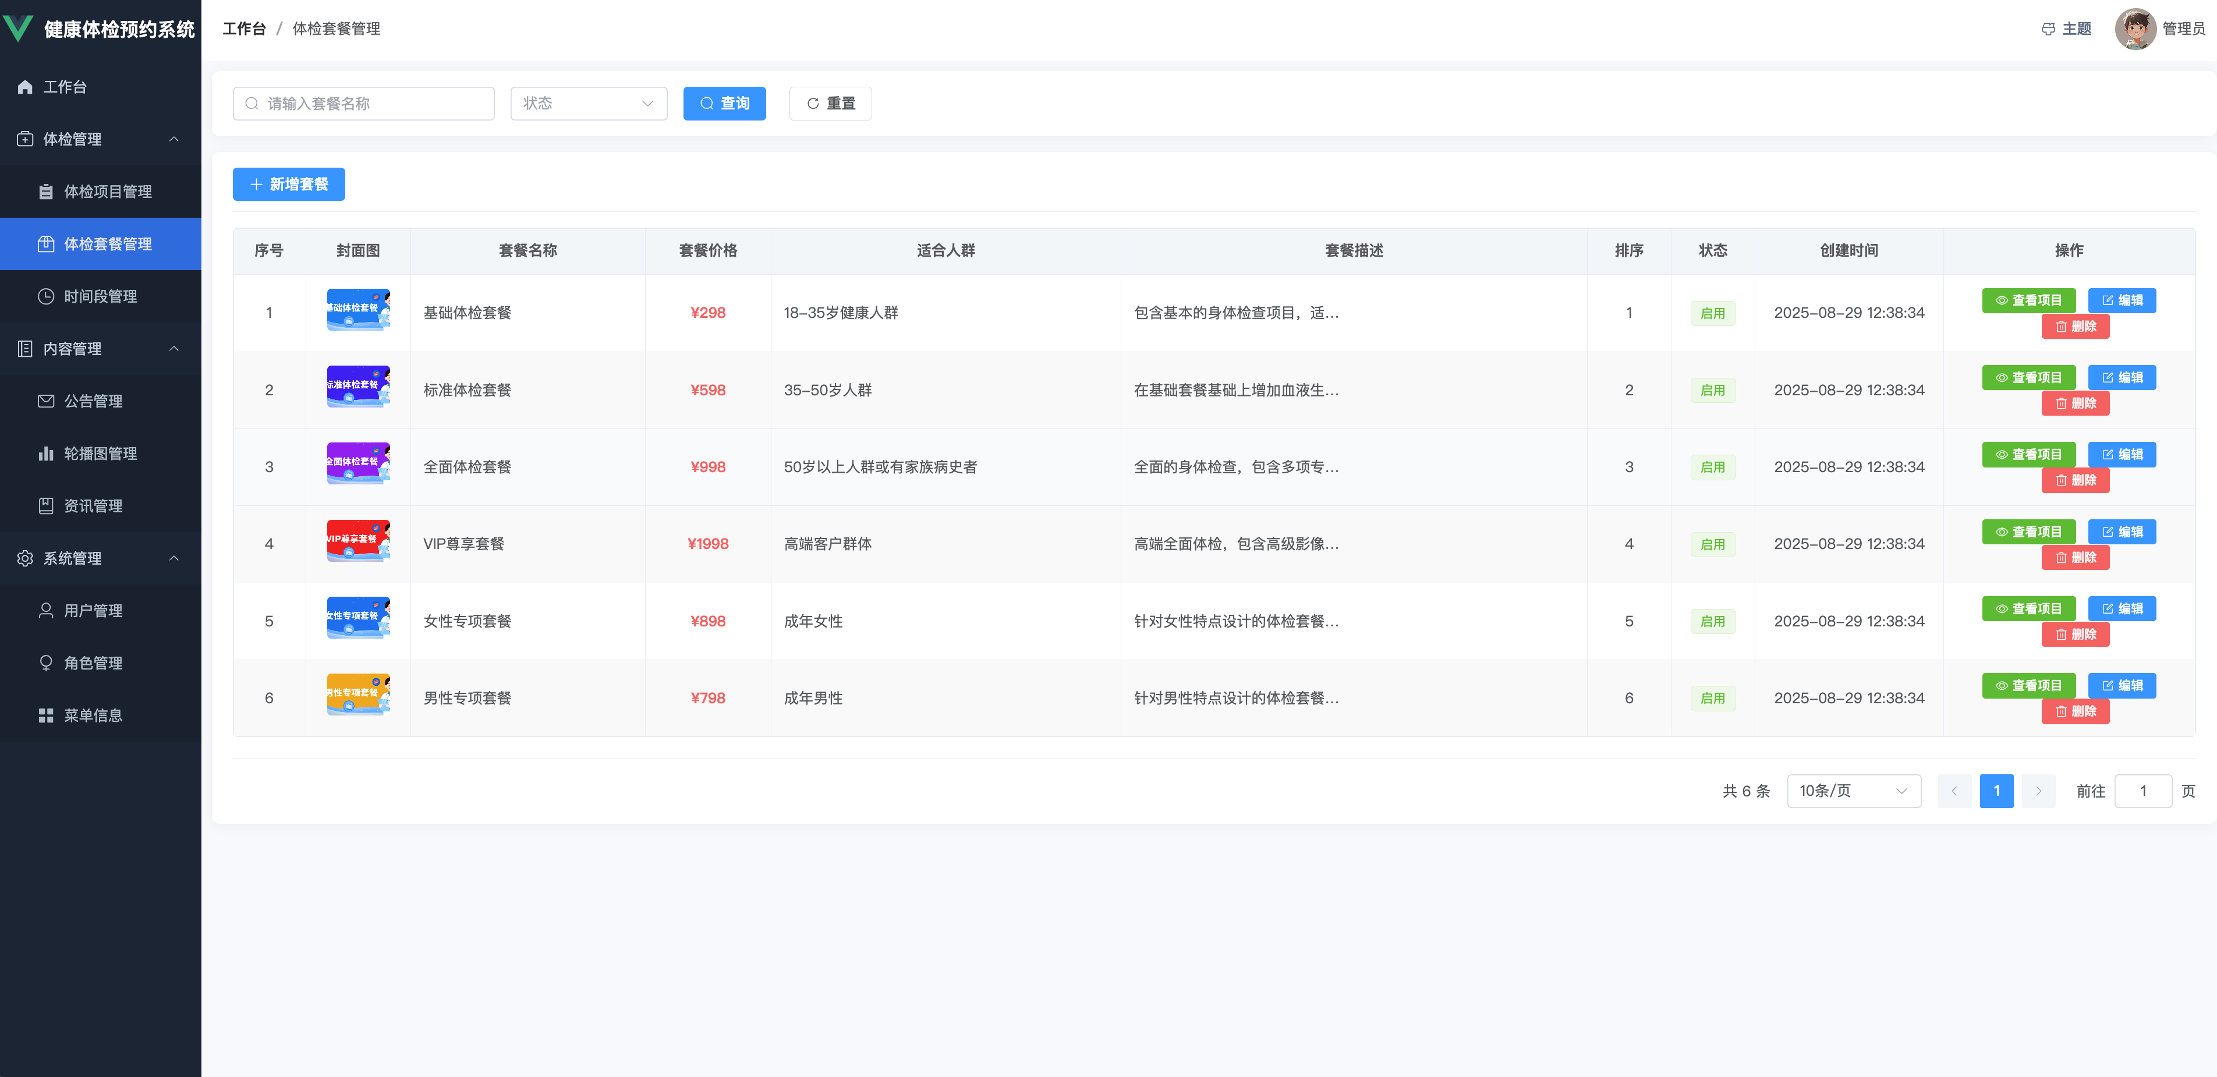Screen dimensions: 2217x1077
Task: Click the Vue logo icon in the sidebar header
Action: [x=18, y=29]
